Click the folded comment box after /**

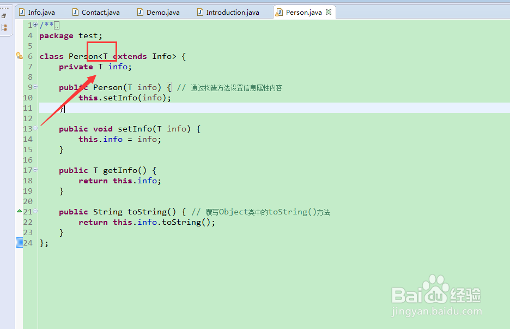tap(57, 25)
